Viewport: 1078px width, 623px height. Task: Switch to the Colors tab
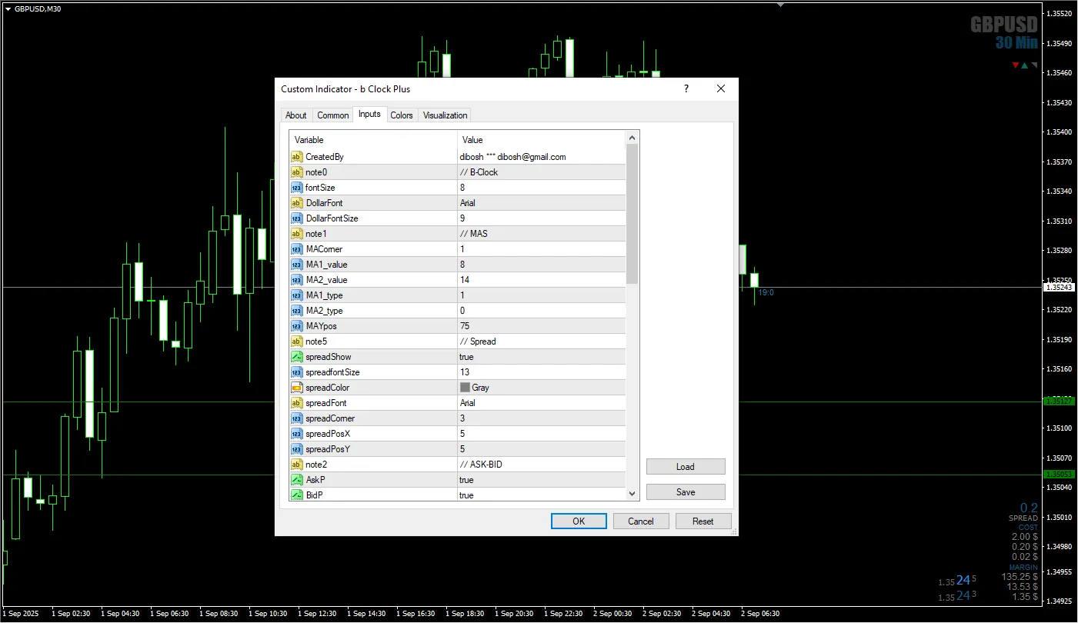pyautogui.click(x=402, y=115)
